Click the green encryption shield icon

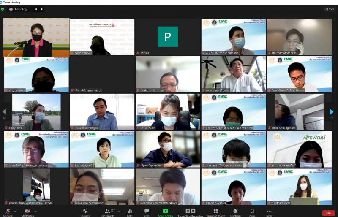point(3,9)
